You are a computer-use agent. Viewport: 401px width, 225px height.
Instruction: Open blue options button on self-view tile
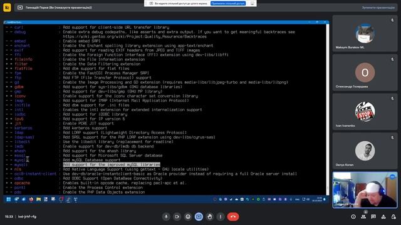point(393,176)
